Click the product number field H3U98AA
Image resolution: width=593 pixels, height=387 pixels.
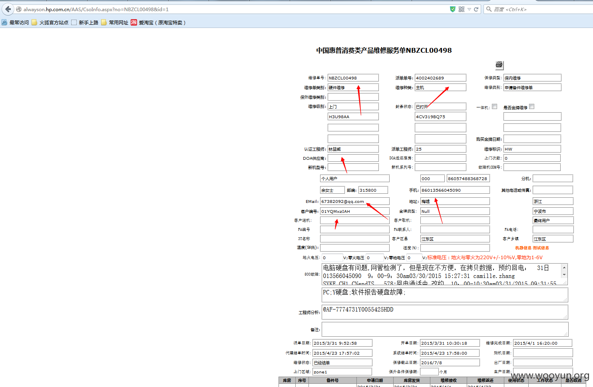click(x=353, y=117)
